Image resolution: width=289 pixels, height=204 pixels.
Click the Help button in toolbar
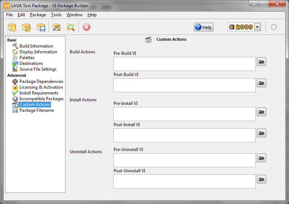tap(204, 27)
